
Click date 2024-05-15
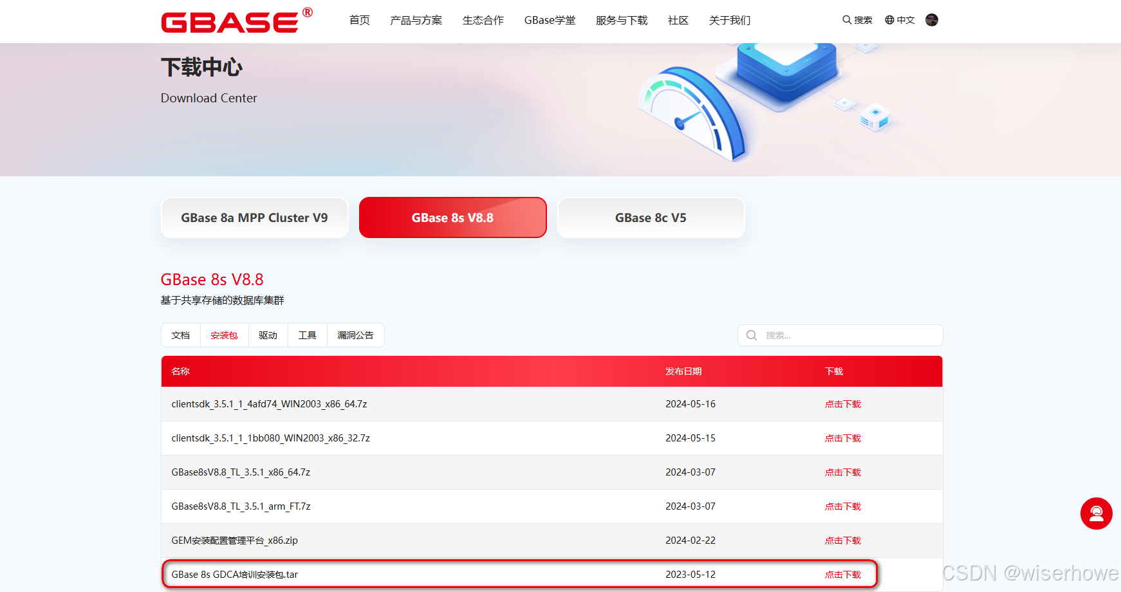[x=690, y=438]
